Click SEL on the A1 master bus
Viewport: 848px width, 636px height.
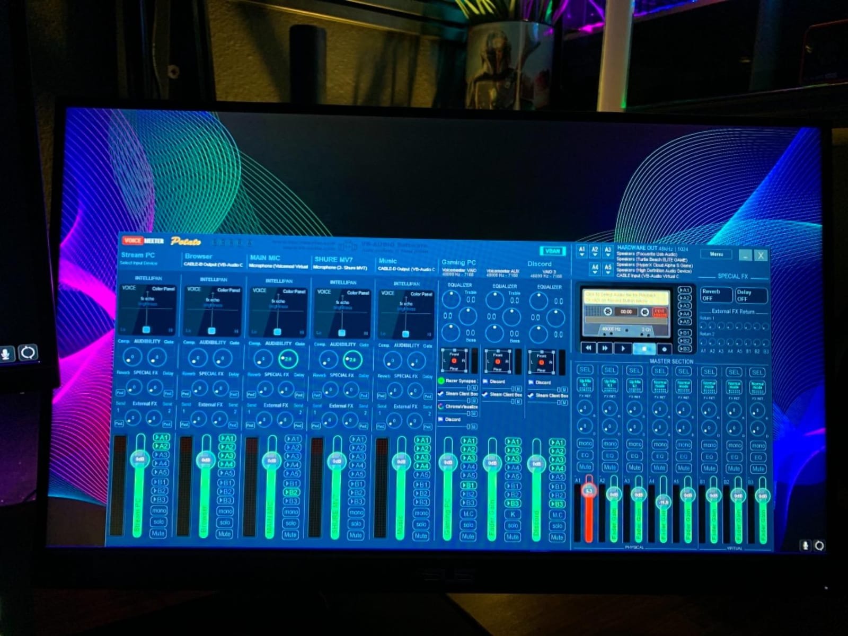(585, 369)
